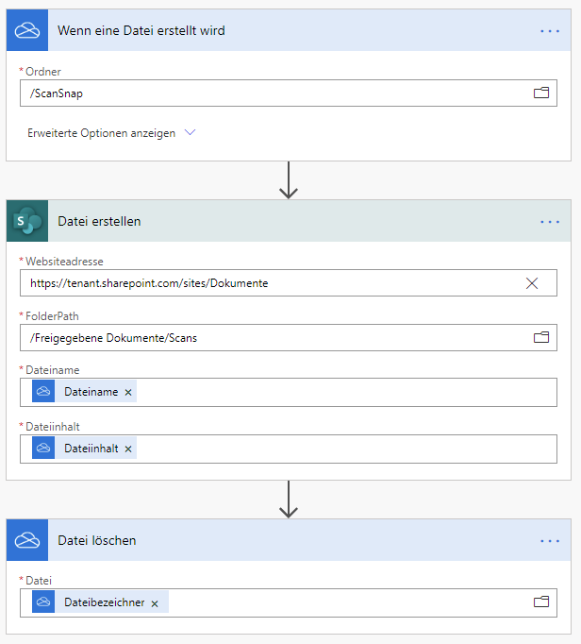Click the Websiteadresse input field
The width and height of the screenshot is (581, 644).
(x=289, y=283)
